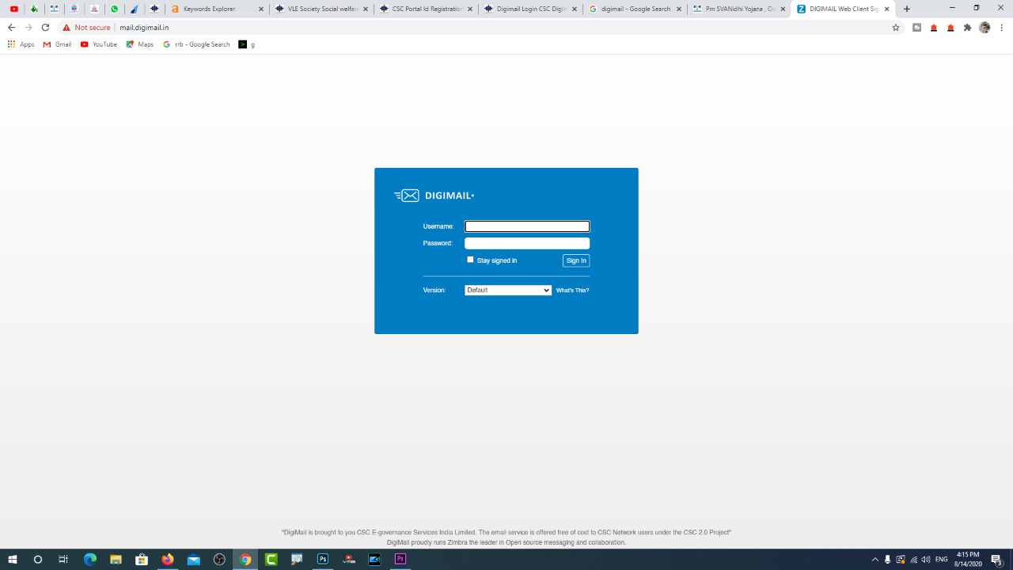1013x570 pixels.
Task: Open the Wi-Fi network tray icon
Action: [913, 560]
